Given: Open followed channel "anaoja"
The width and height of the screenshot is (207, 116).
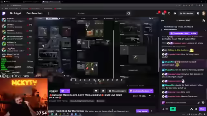Looking at the screenshot, I should tap(17, 26).
